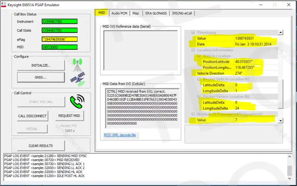Click the SENDING HL ACK log line
Screen dimensions: 297x186
[43, 172]
